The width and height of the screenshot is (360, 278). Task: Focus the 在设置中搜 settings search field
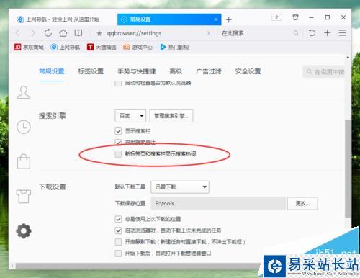click(x=324, y=72)
